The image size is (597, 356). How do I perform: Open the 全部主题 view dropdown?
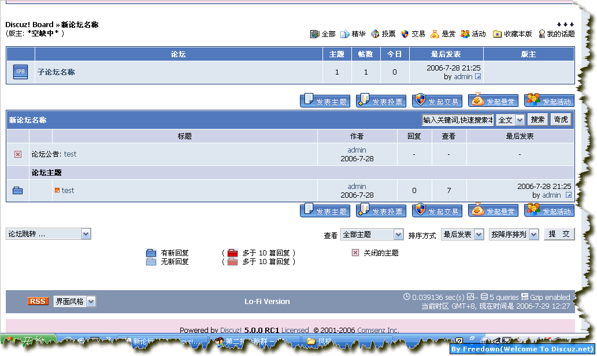372,235
